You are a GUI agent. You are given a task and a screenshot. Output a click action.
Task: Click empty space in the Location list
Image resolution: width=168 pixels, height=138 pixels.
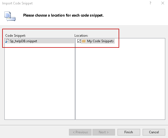tap(120, 83)
